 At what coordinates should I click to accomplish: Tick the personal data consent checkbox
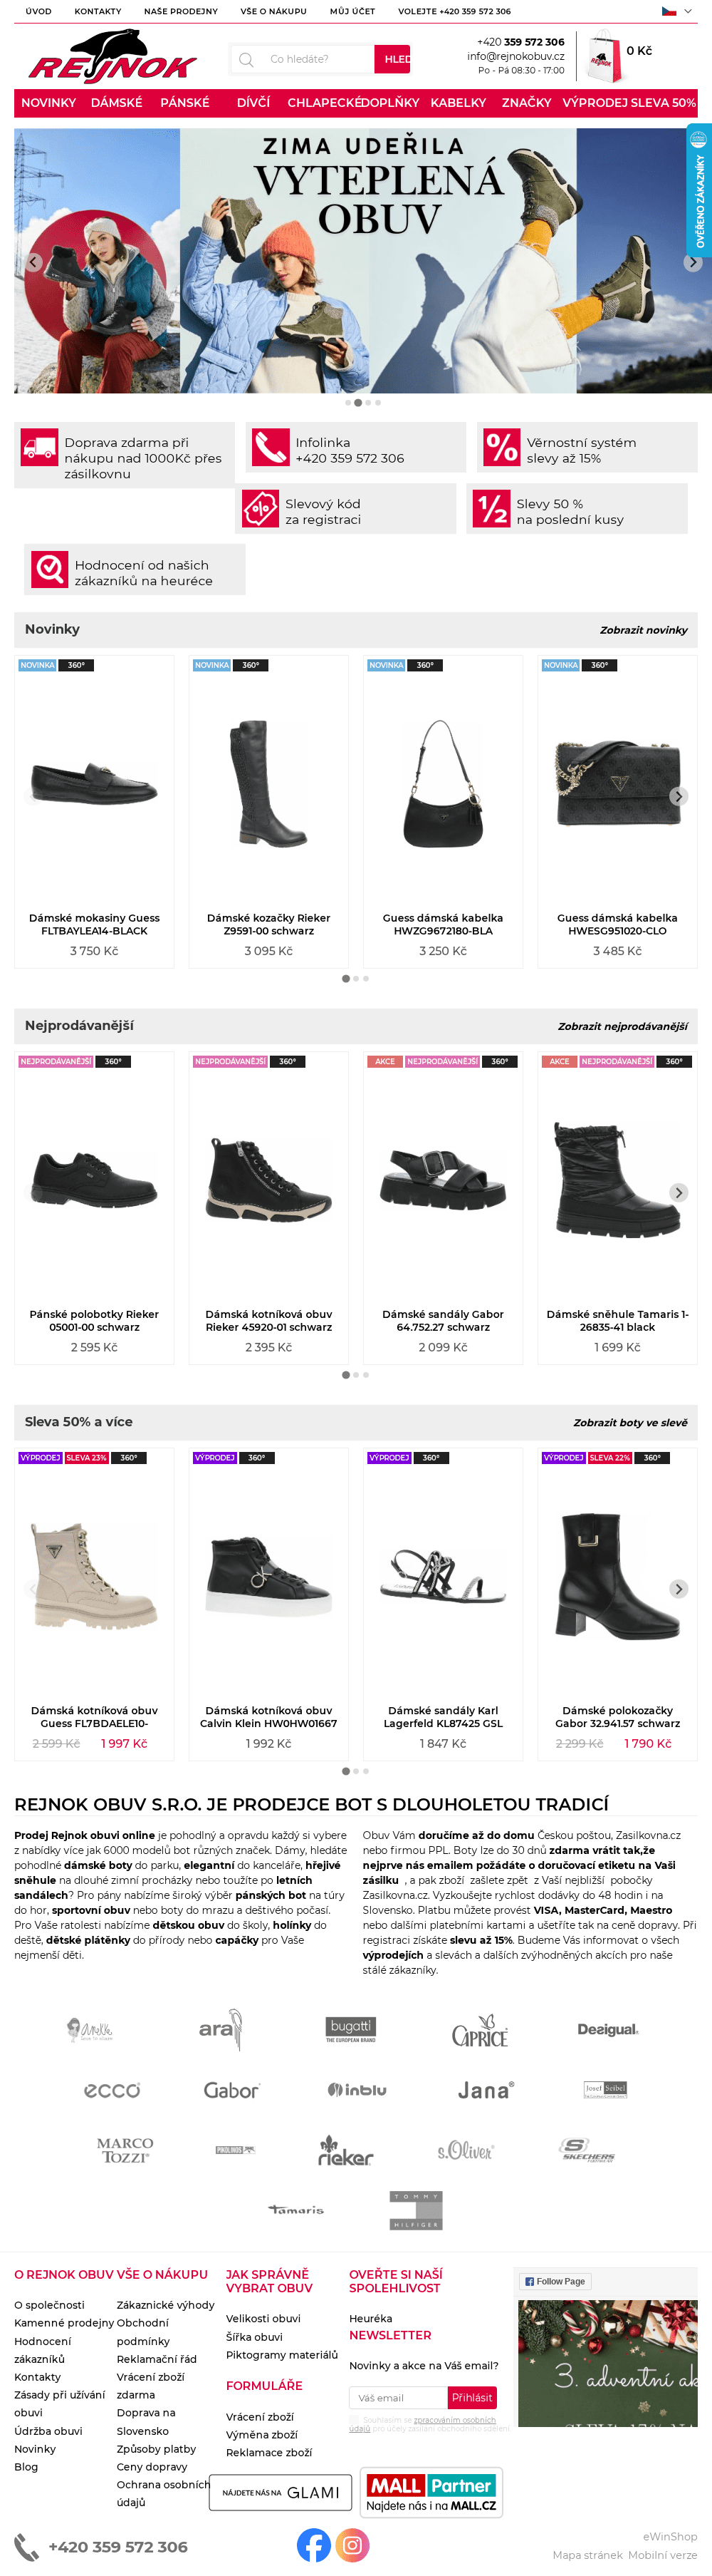[x=353, y=2420]
